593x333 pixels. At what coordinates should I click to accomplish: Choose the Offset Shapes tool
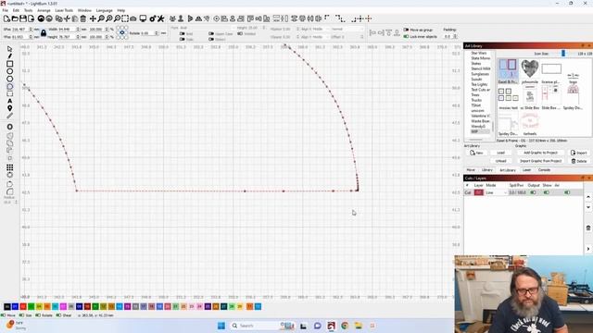click(10, 127)
